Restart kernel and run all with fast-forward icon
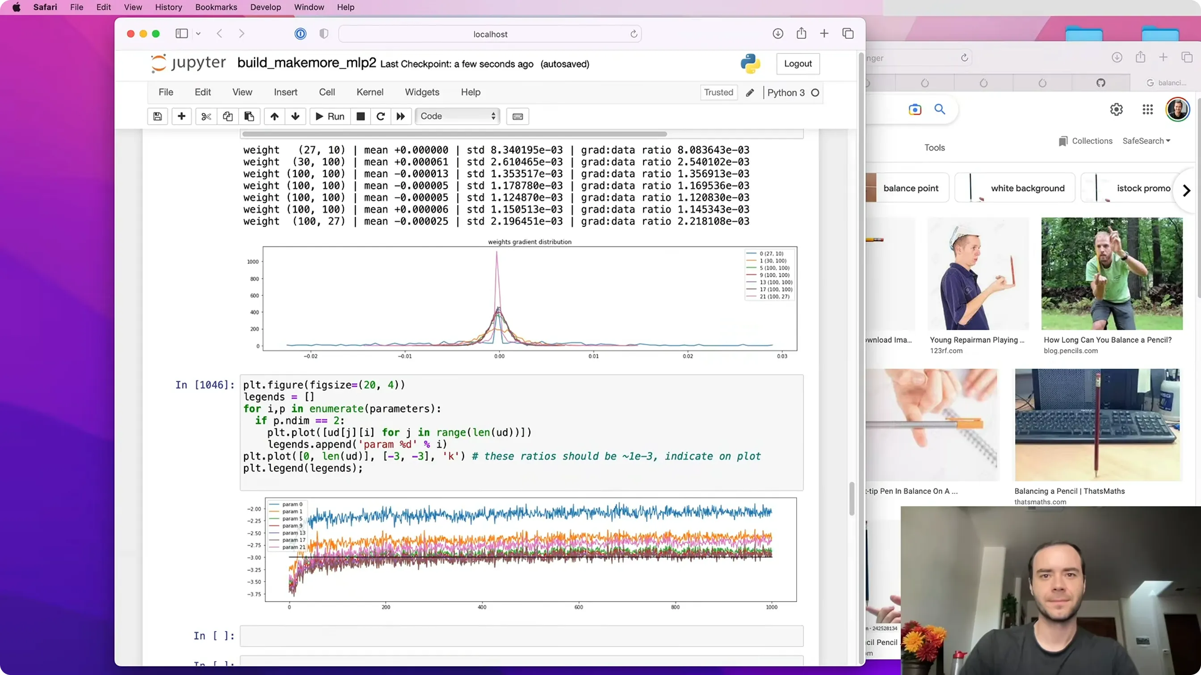 tap(400, 117)
